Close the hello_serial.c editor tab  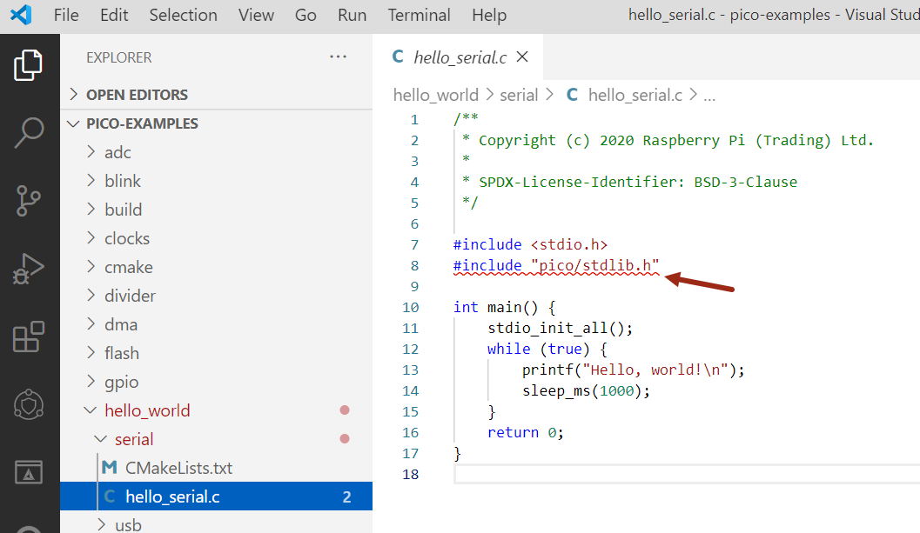click(x=522, y=57)
